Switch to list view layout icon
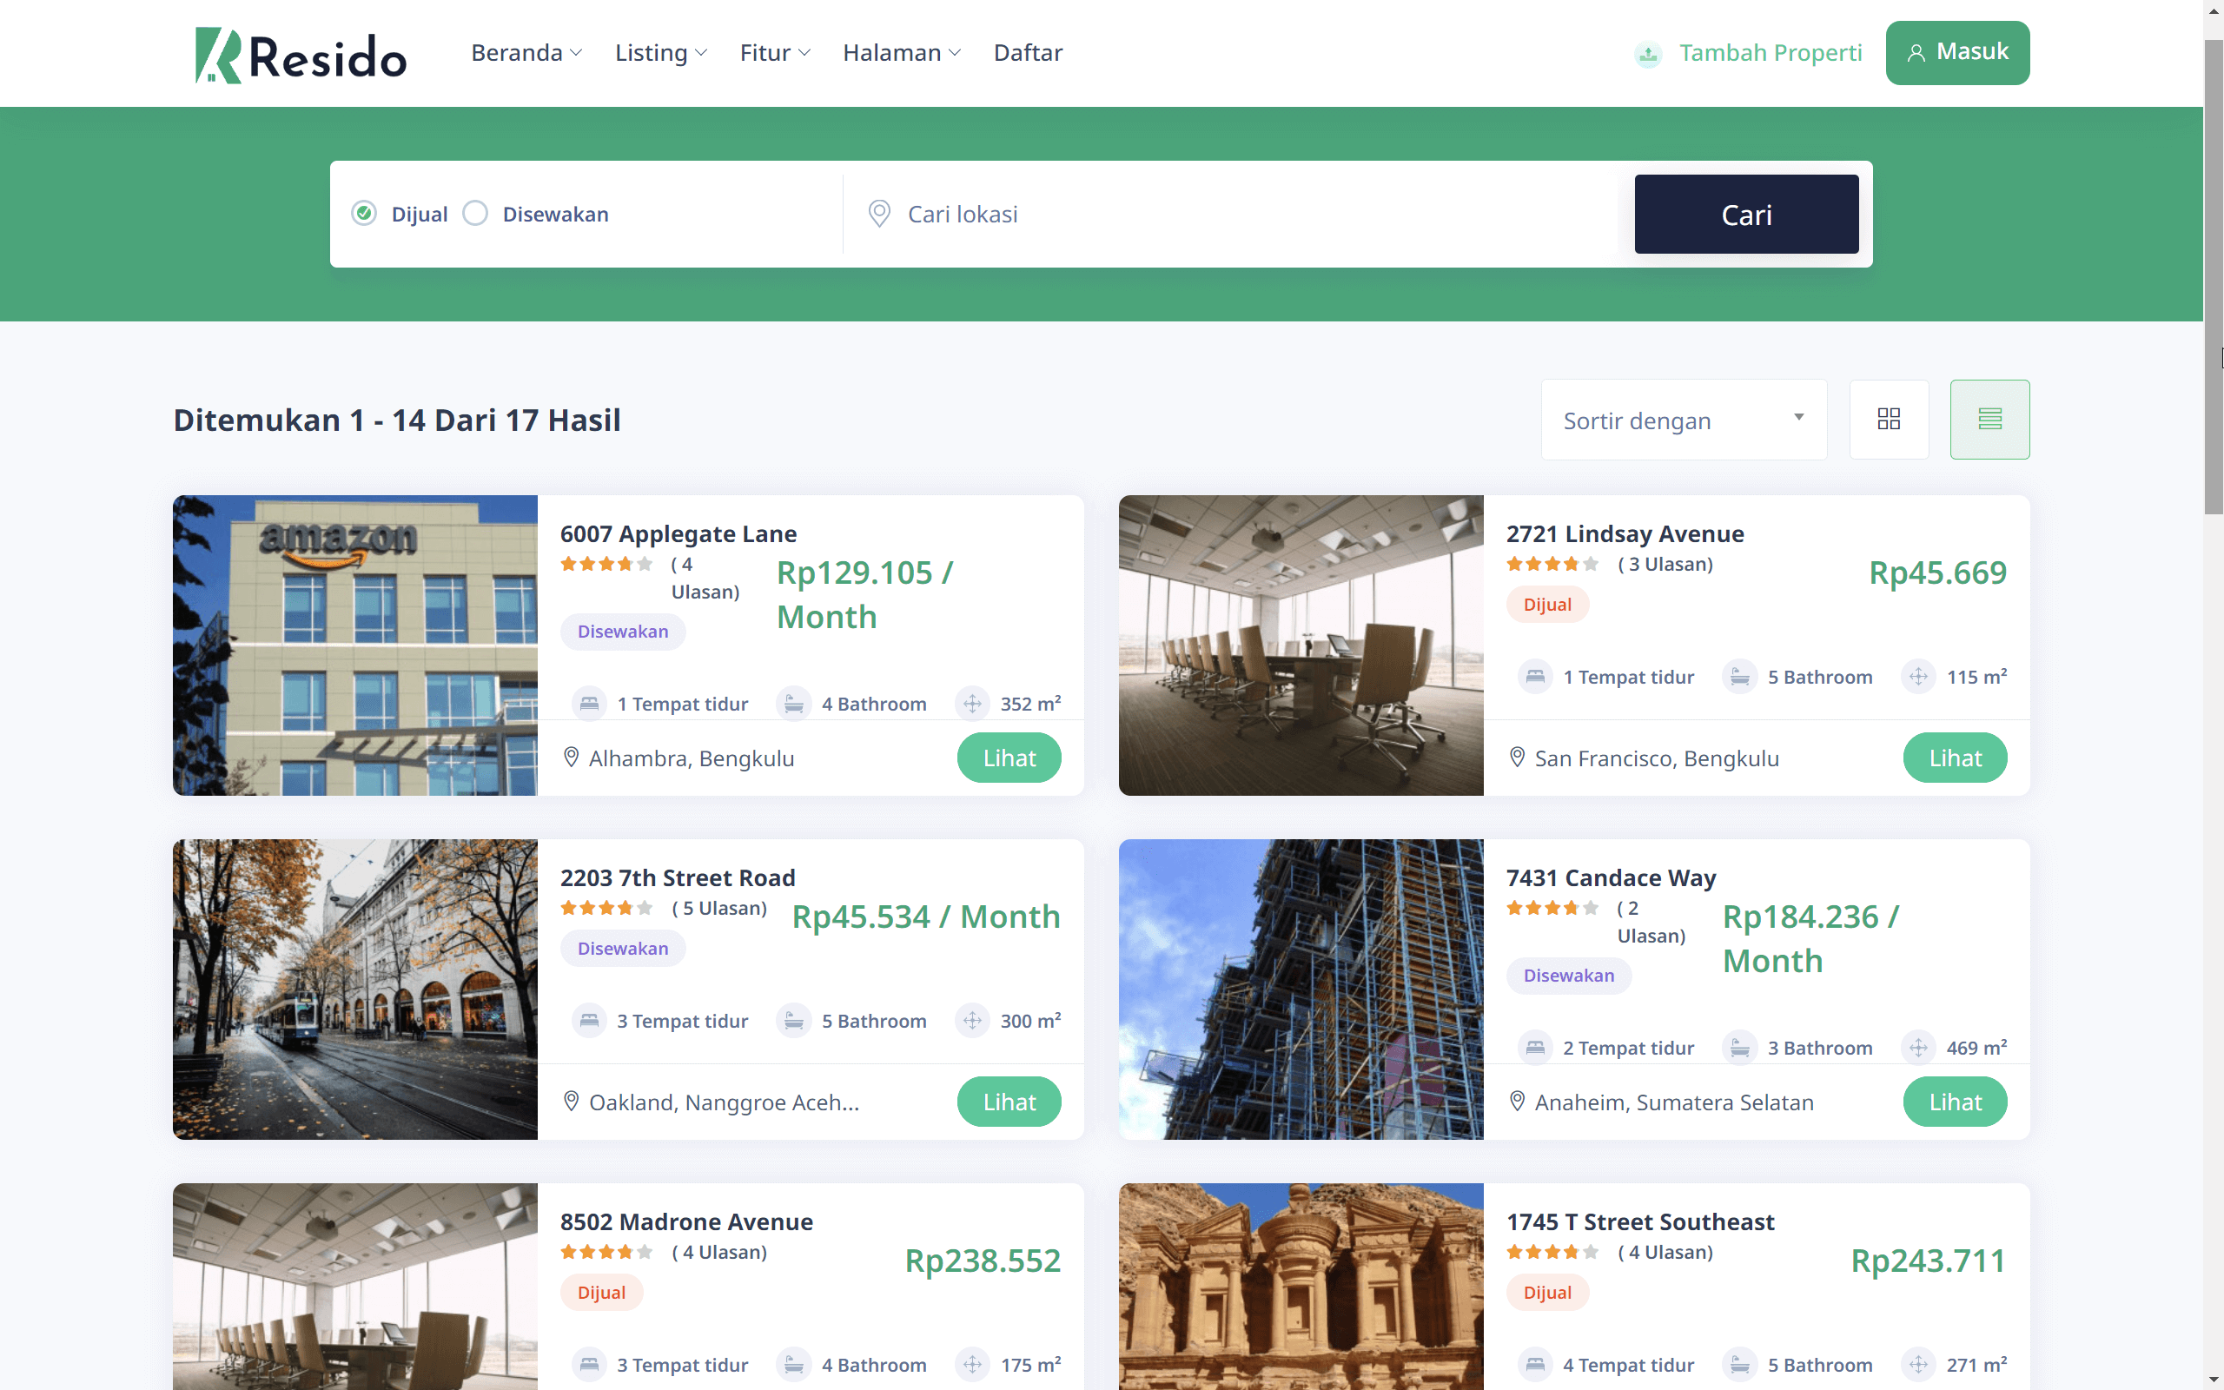Viewport: 2224px width, 1390px height. tap(1989, 420)
